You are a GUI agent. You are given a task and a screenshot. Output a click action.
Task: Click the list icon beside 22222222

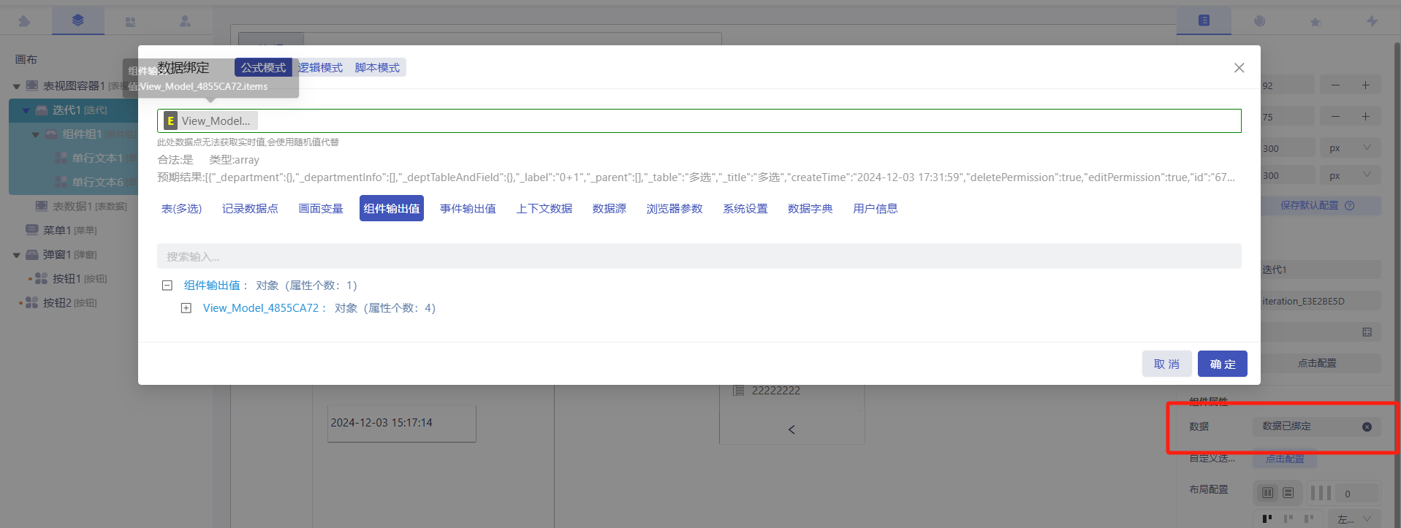pos(738,391)
